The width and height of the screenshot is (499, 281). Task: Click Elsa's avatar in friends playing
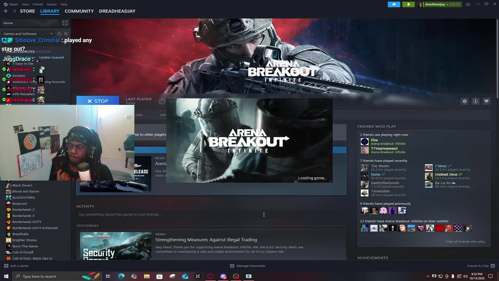365,142
